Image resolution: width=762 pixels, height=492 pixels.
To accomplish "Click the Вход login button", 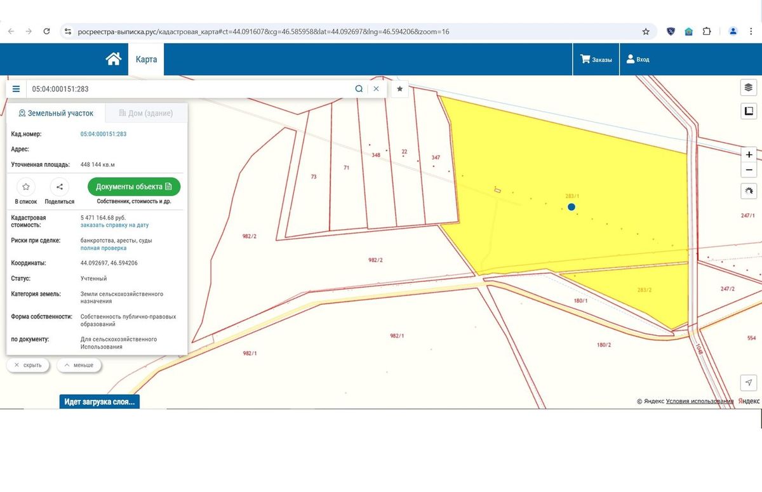I will click(x=638, y=60).
